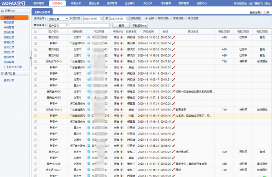Viewport: 272px width, 177px height.
Task: Play the recording for the 15:35:21 call
Action: pyautogui.click(x=122, y=146)
